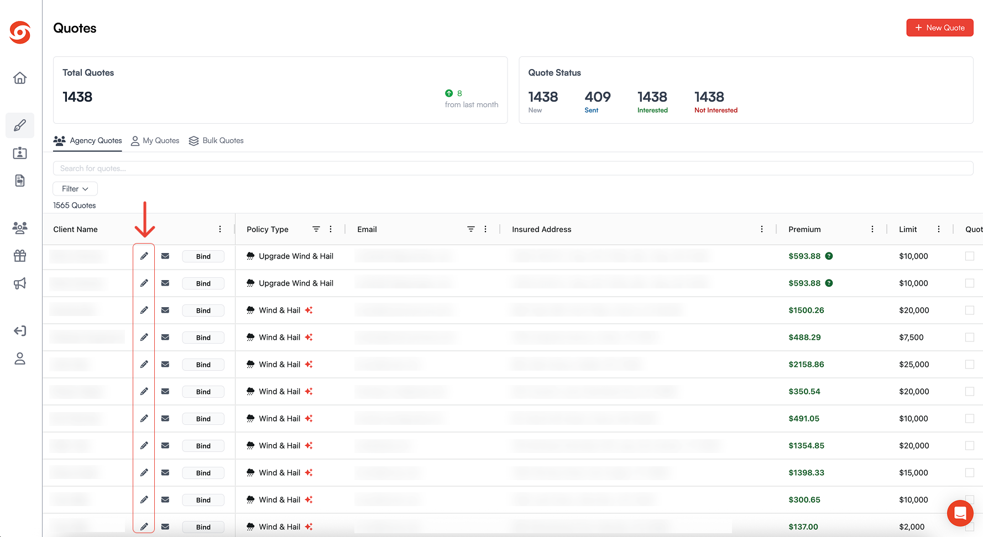983x537 pixels.
Task: Switch to Agency Quotes tab
Action: click(x=87, y=140)
